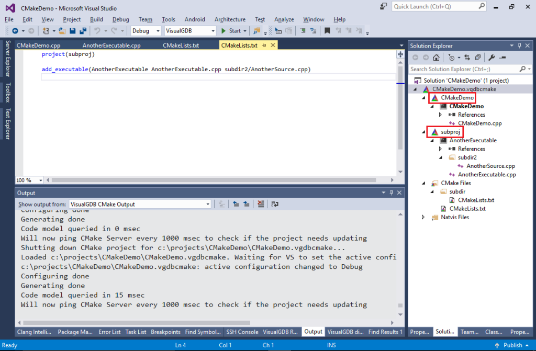Screen dimensions: 536x351
Task: Collapse the CMake Files node
Action: point(424,183)
